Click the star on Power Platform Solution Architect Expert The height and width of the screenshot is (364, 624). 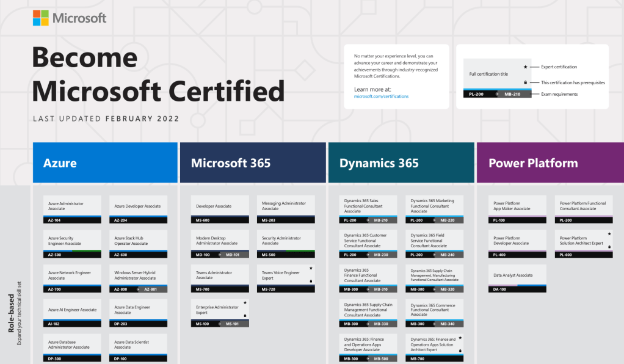click(x=609, y=233)
